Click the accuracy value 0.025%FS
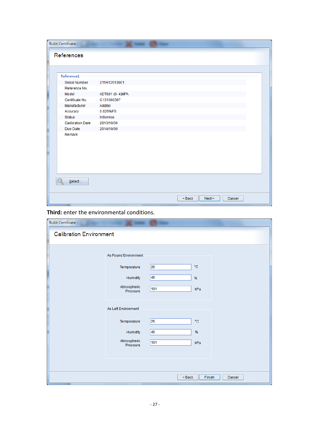Viewport: 310px width, 439px height. pyautogui.click(x=108, y=112)
